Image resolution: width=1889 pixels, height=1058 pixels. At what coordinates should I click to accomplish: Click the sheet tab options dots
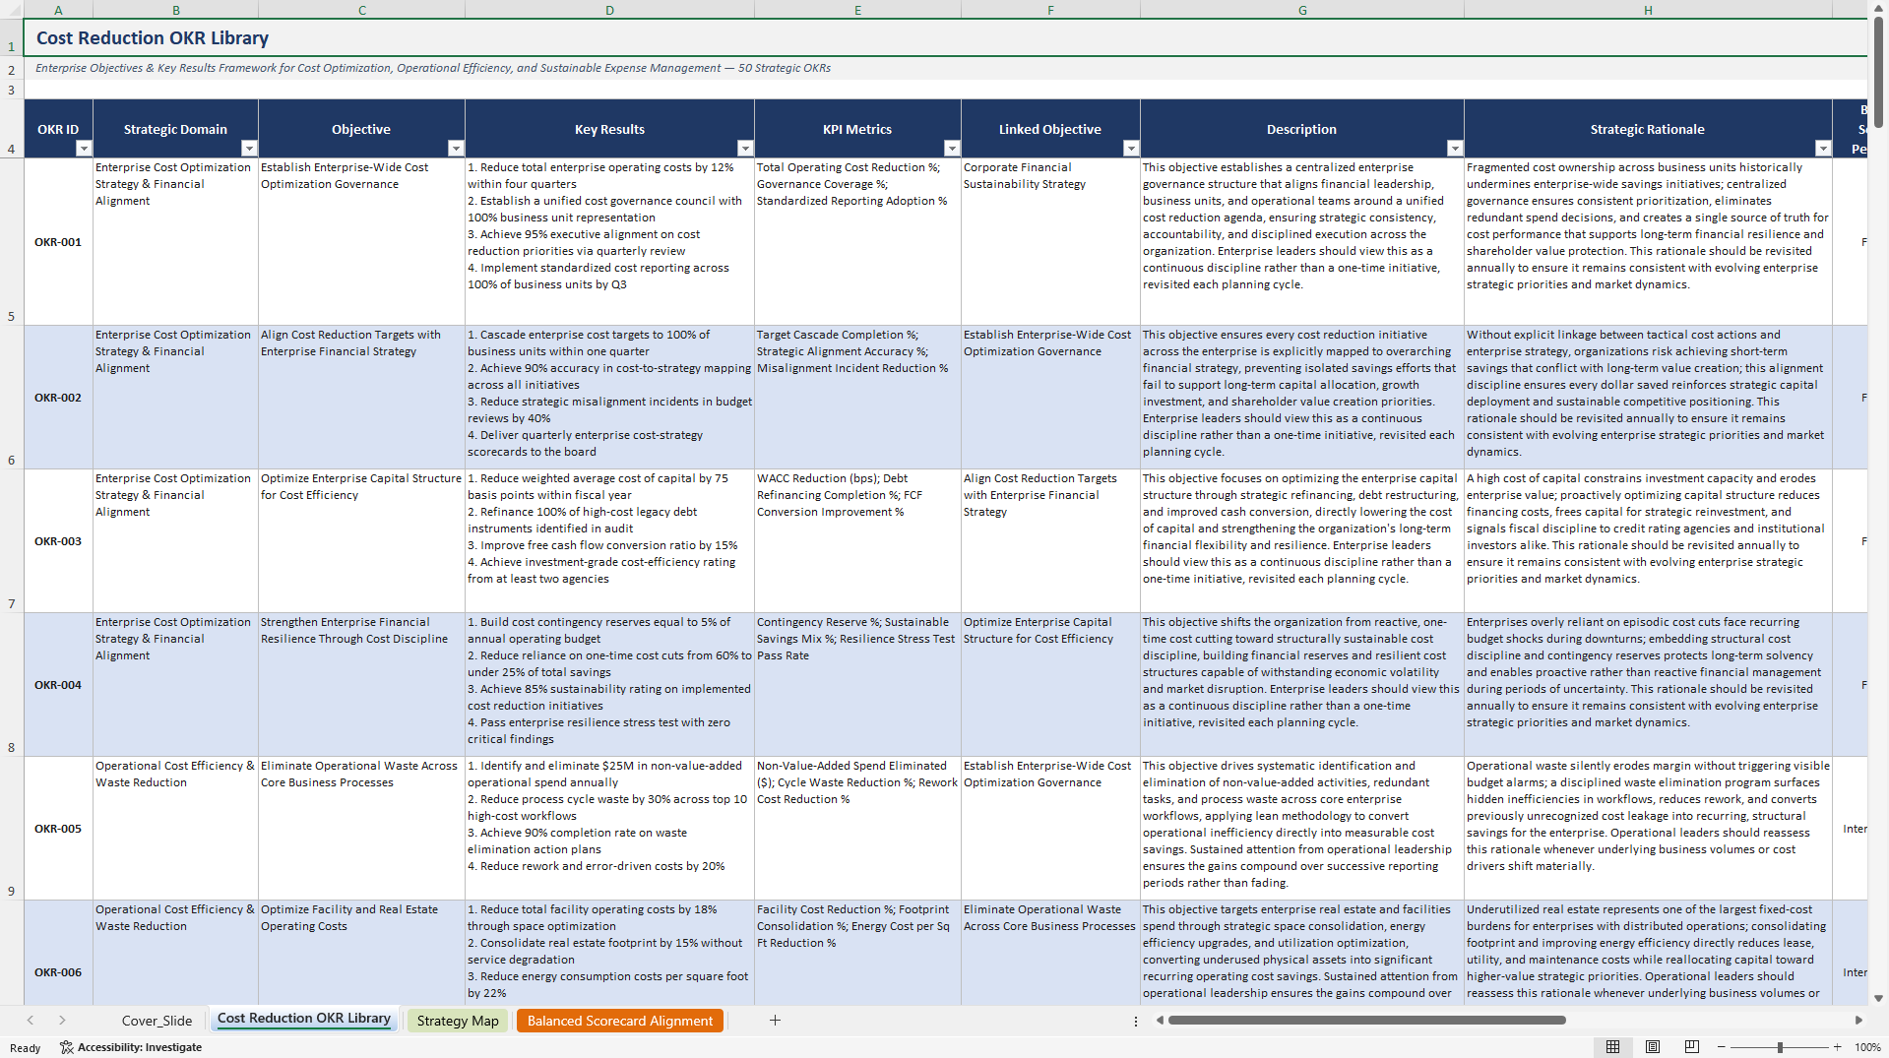click(x=1136, y=1021)
